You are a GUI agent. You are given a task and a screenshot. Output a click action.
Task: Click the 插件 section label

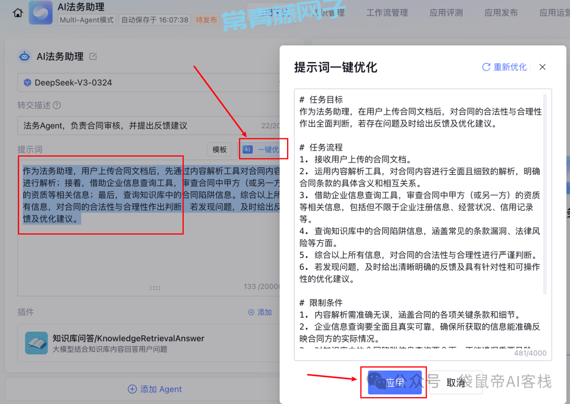[26, 312]
